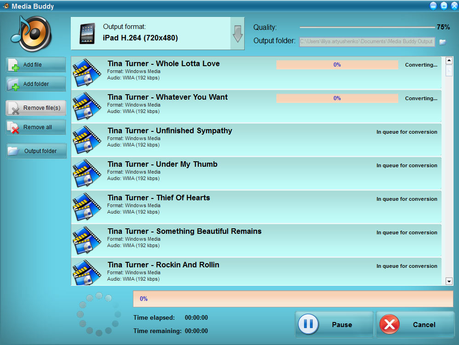Click progress bar for Whatever You Want
The width and height of the screenshot is (459, 345).
point(337,98)
